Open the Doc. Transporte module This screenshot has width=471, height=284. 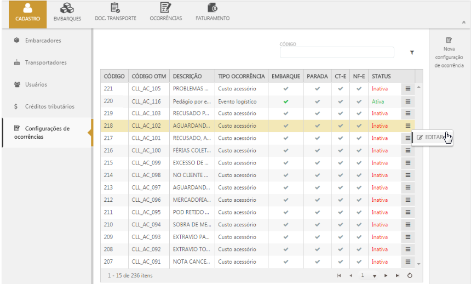(x=115, y=9)
